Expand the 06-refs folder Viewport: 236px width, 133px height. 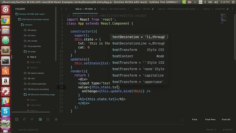pyautogui.click(x=29, y=78)
